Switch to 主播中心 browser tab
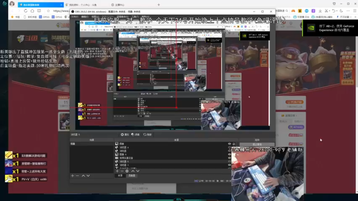Image resolution: width=358 pixels, height=201 pixels. click(x=118, y=5)
